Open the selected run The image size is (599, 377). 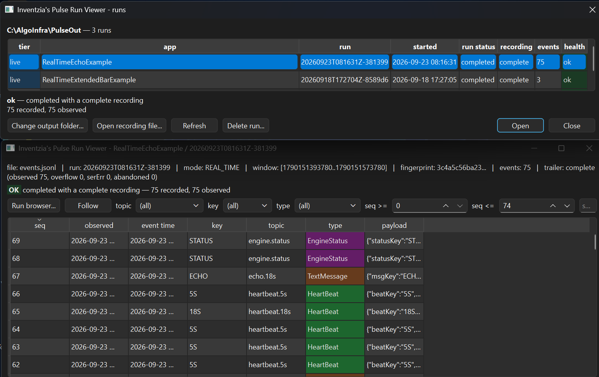pos(520,126)
